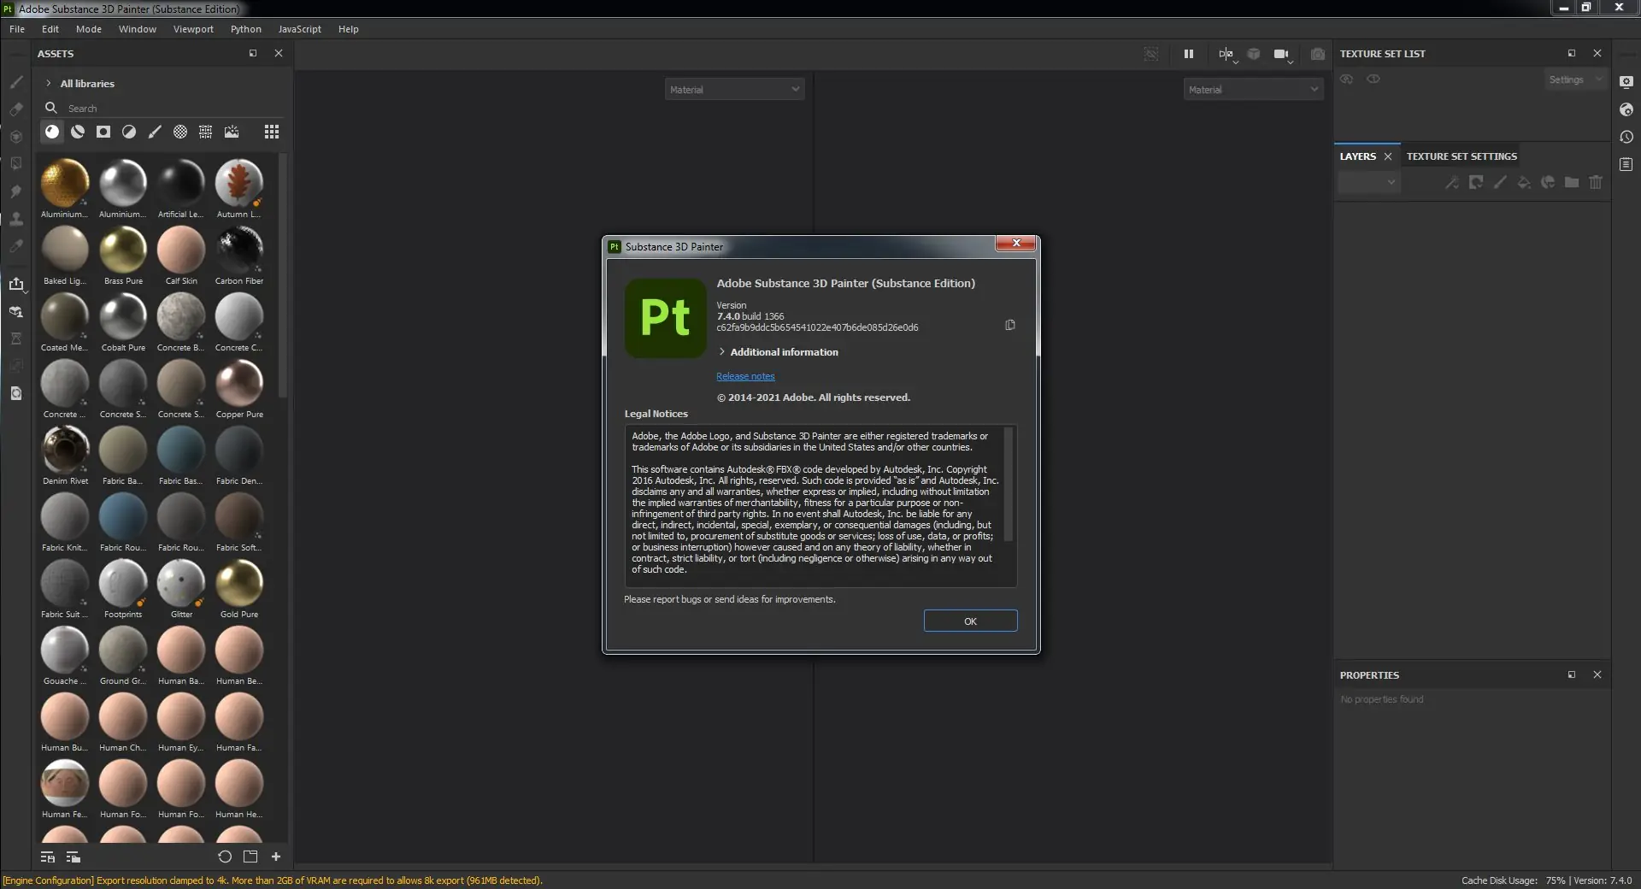
Task: Open History panel clock icon
Action: coord(1626,137)
